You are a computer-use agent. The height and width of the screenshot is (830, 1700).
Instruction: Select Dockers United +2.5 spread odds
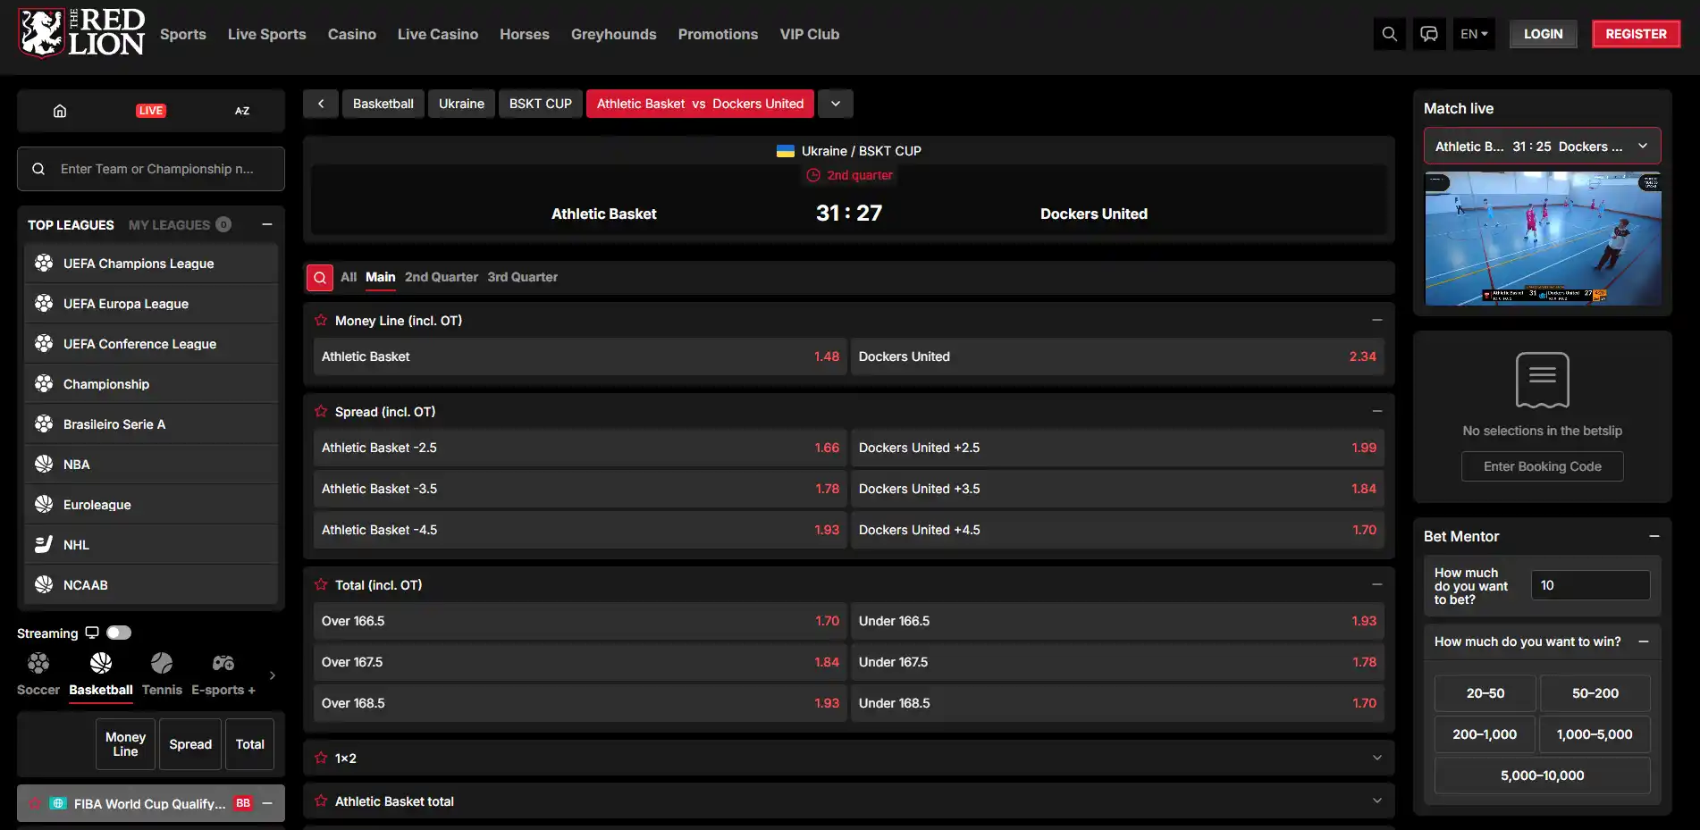point(1117,448)
